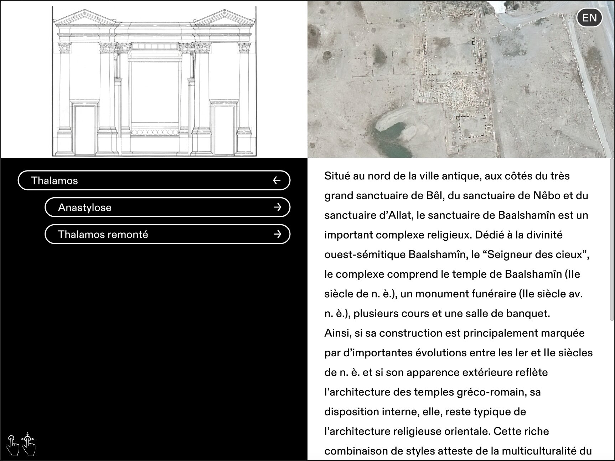Click the left doorway in the elevation drawing
This screenshot has height=461, width=615.
point(85,130)
